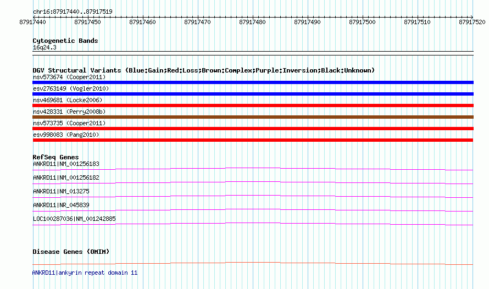
Task: Click the 16q24.3 band label
Action: tap(45, 47)
